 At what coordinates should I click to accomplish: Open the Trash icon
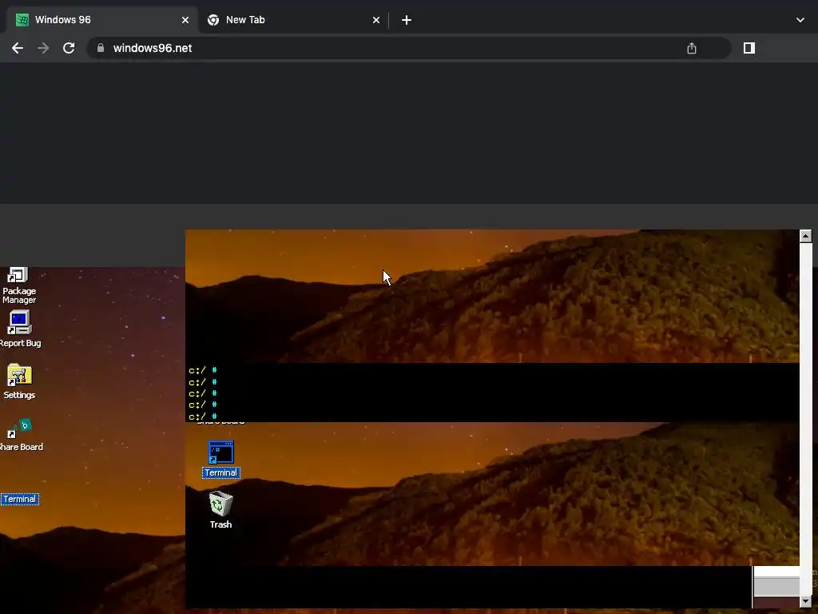click(x=220, y=510)
